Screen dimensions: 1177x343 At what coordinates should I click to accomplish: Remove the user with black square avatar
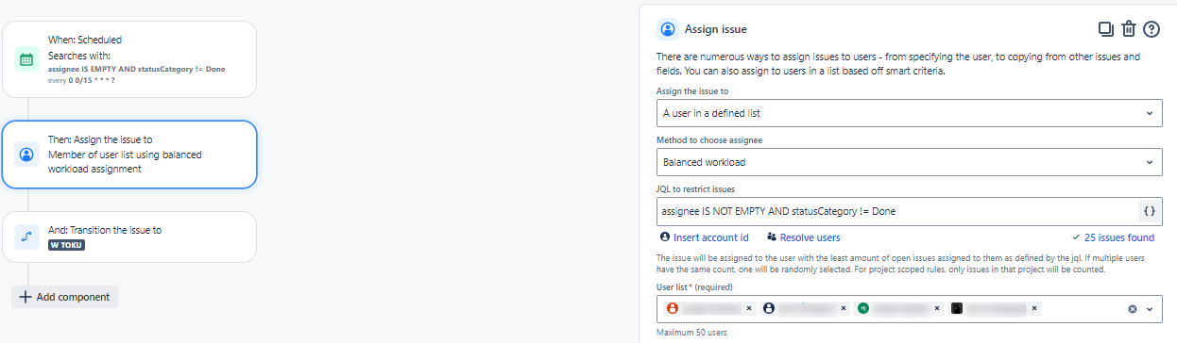(x=1035, y=308)
